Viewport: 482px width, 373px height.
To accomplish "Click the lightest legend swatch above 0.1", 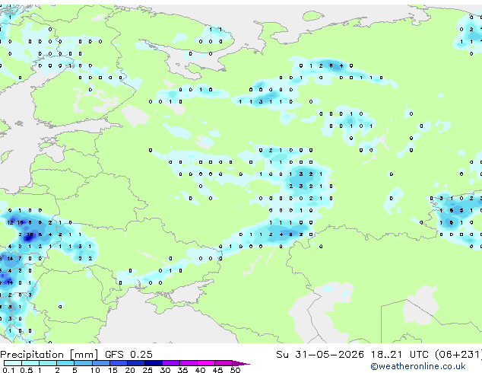I will point(13,363).
